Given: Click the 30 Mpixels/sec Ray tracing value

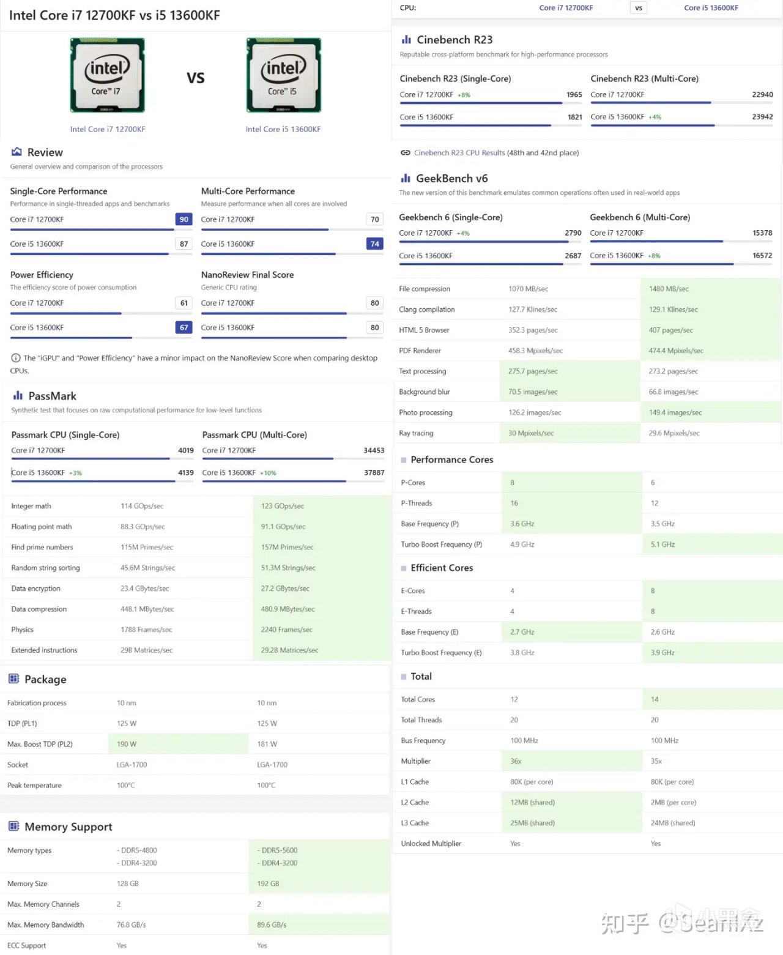Looking at the screenshot, I should point(531,433).
